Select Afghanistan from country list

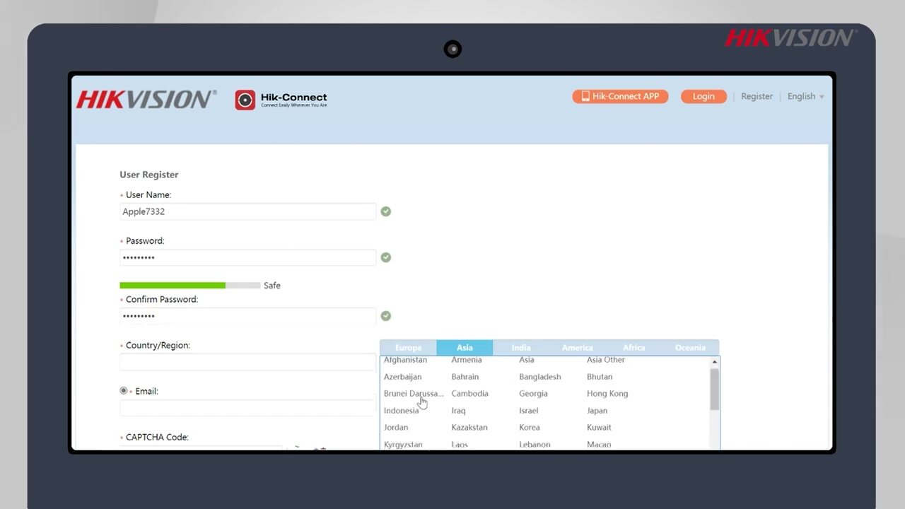pyautogui.click(x=405, y=361)
